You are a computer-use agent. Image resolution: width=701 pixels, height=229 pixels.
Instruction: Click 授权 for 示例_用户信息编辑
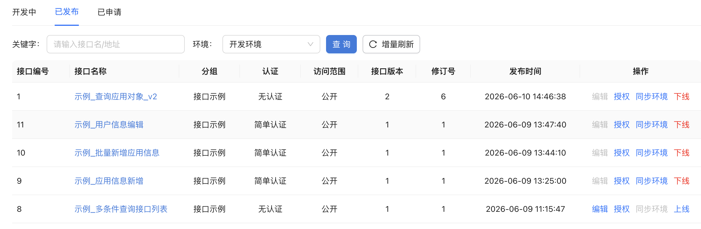coord(622,125)
